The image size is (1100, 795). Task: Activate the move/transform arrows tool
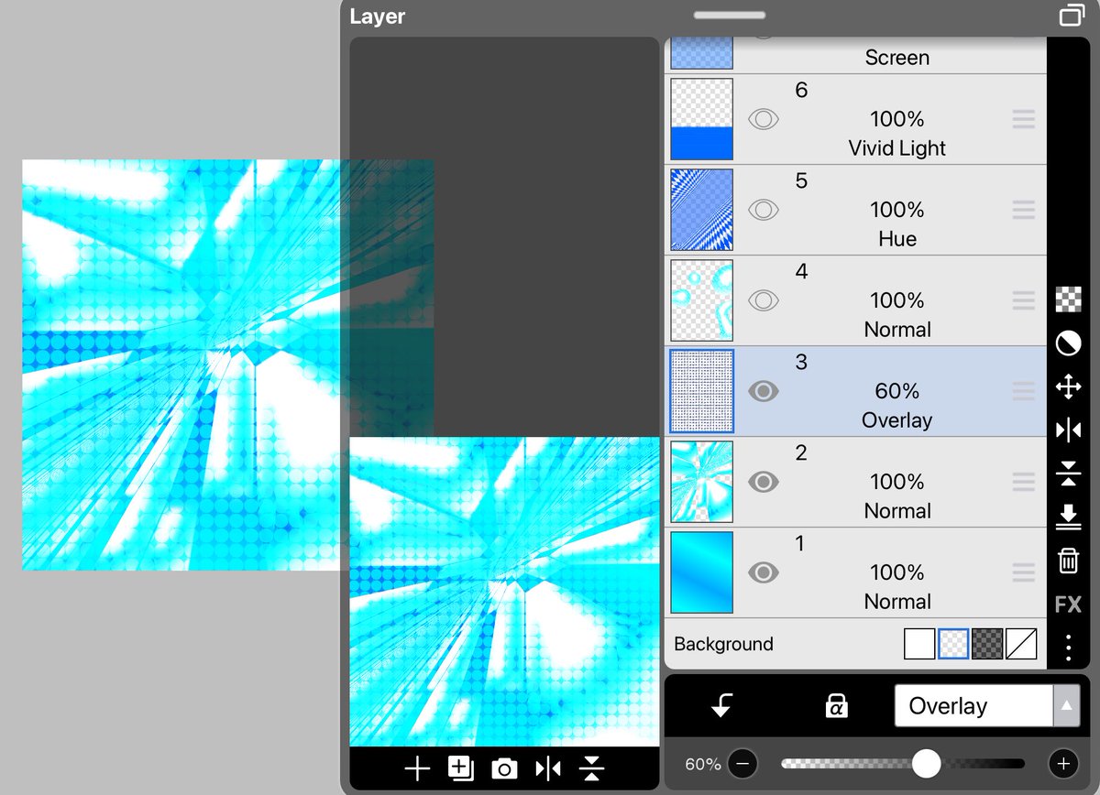(x=1069, y=387)
